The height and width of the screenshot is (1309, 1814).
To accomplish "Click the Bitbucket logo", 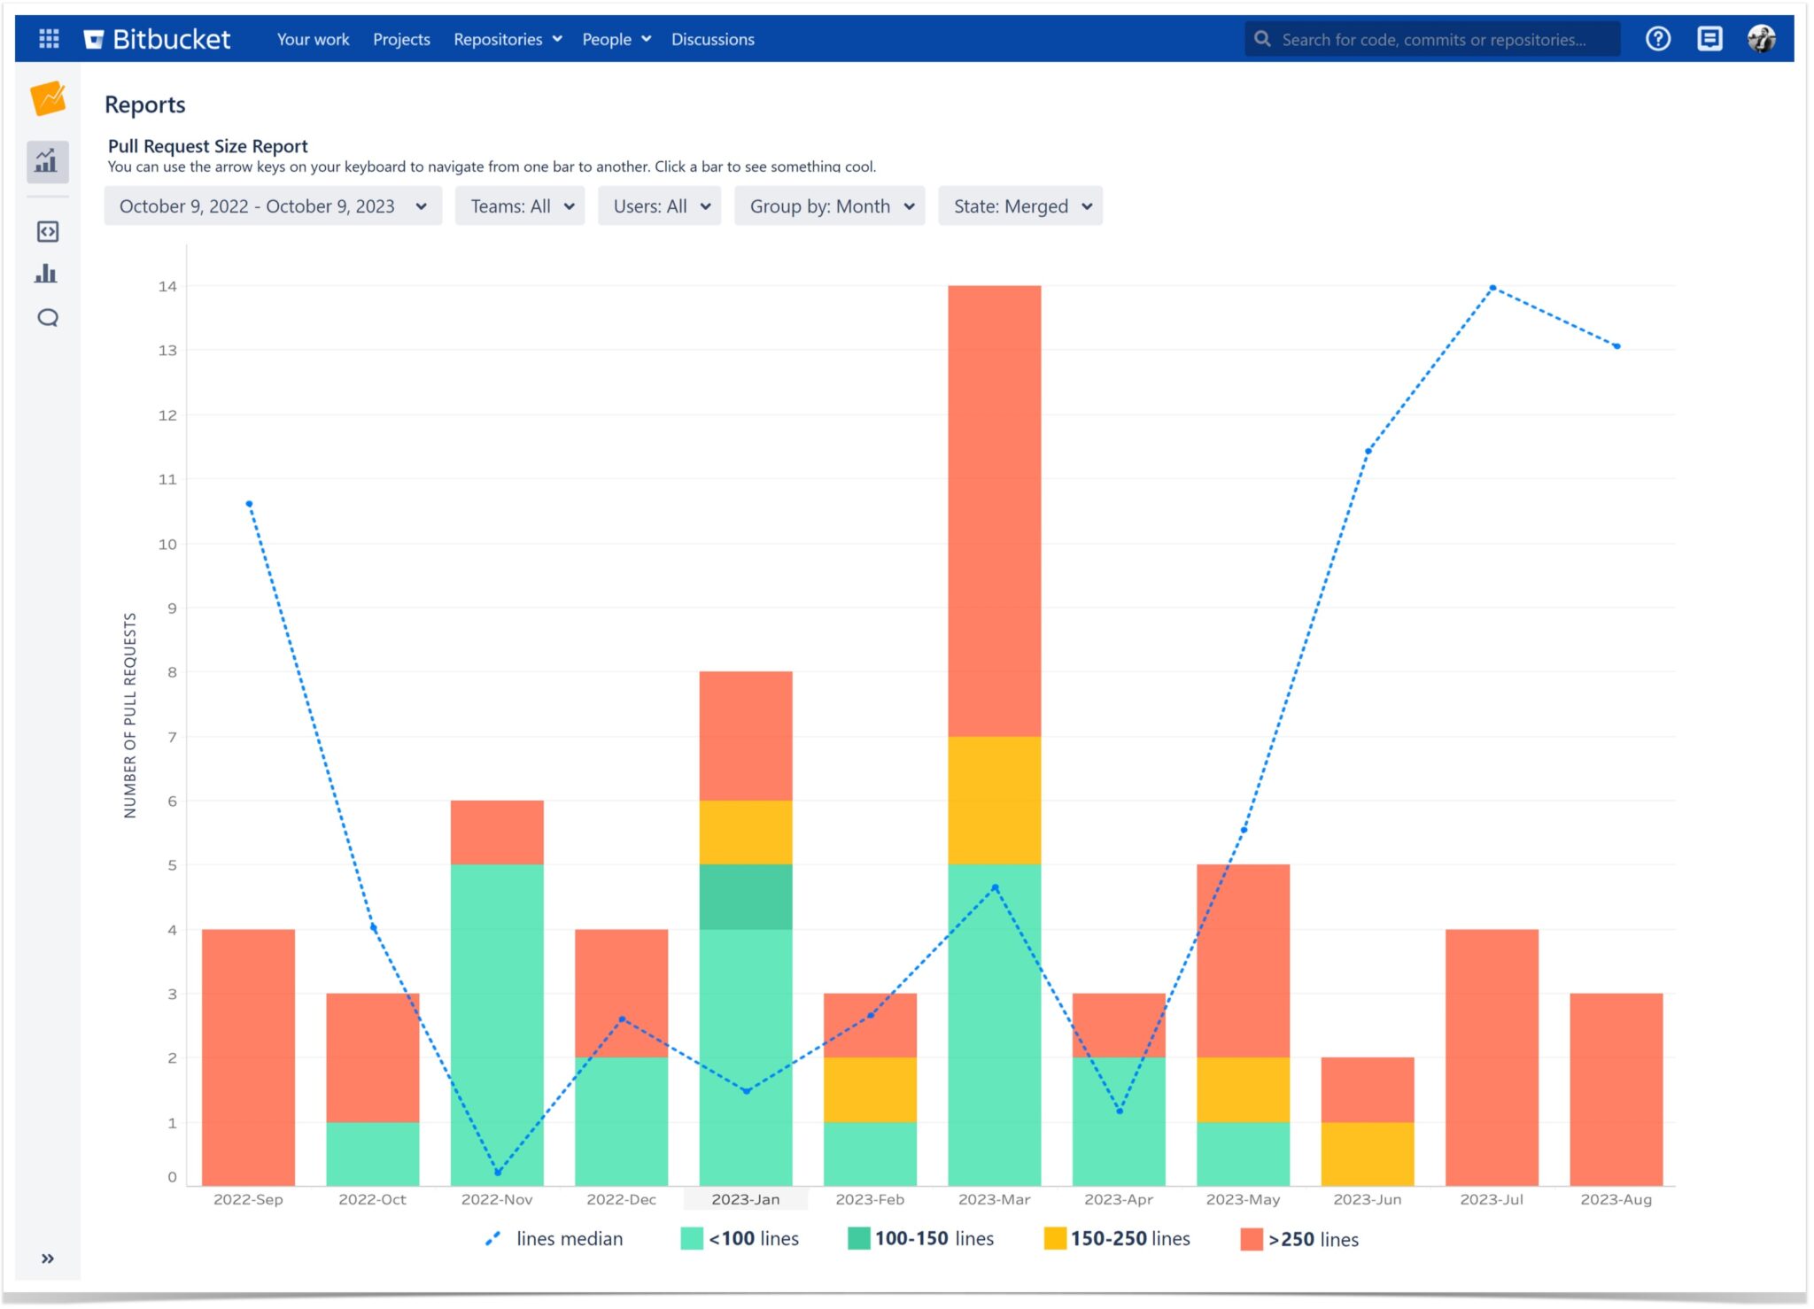I will pos(158,38).
